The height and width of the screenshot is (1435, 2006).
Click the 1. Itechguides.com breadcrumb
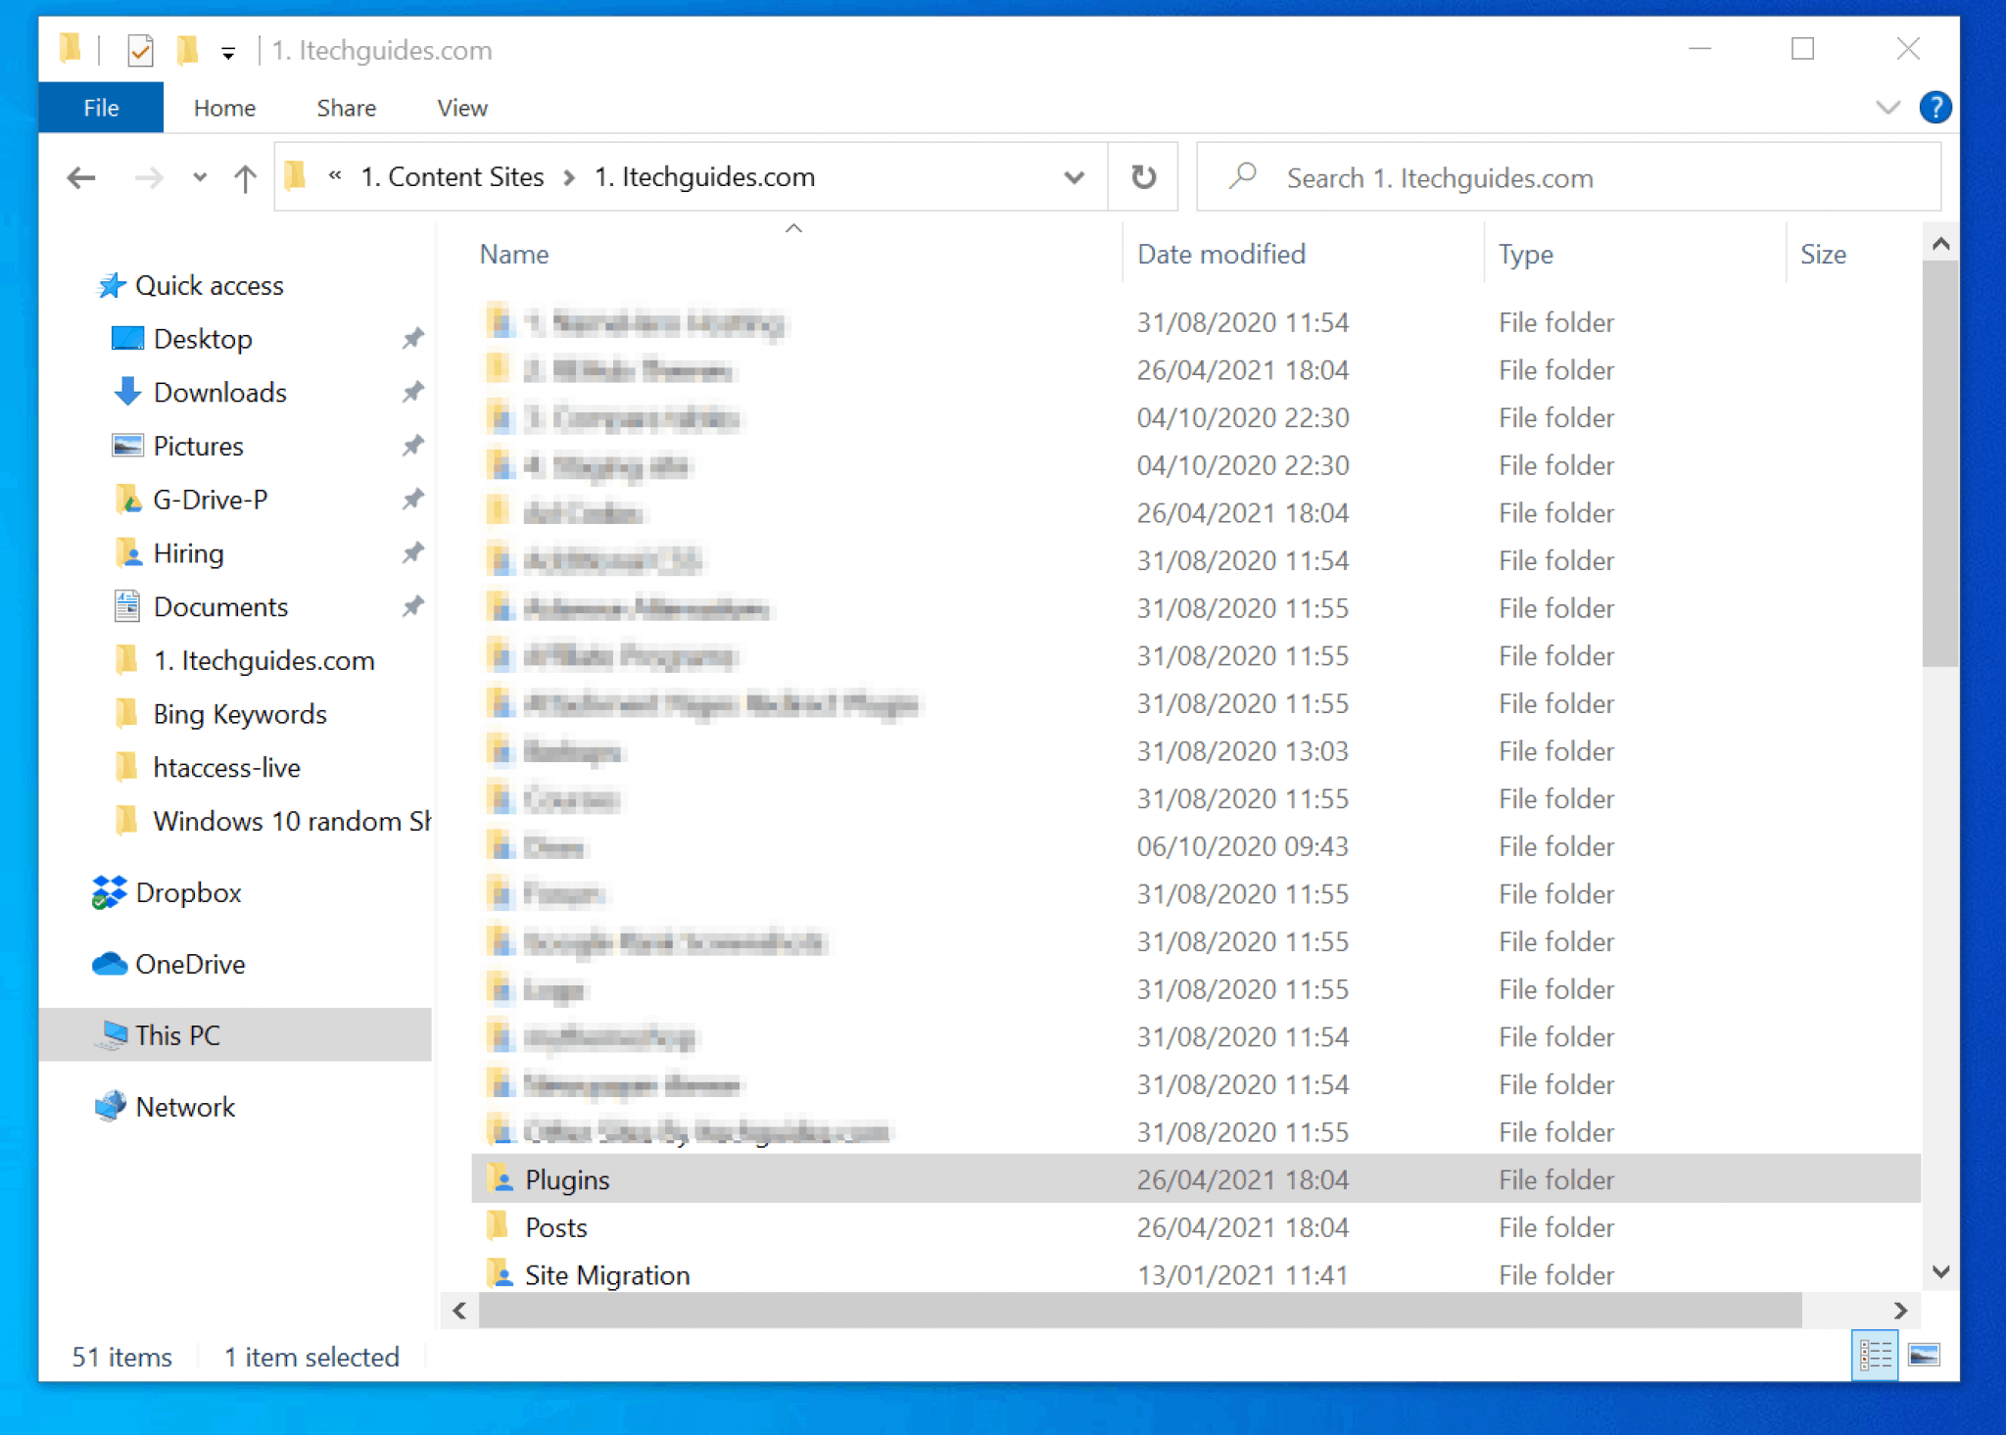coord(704,177)
